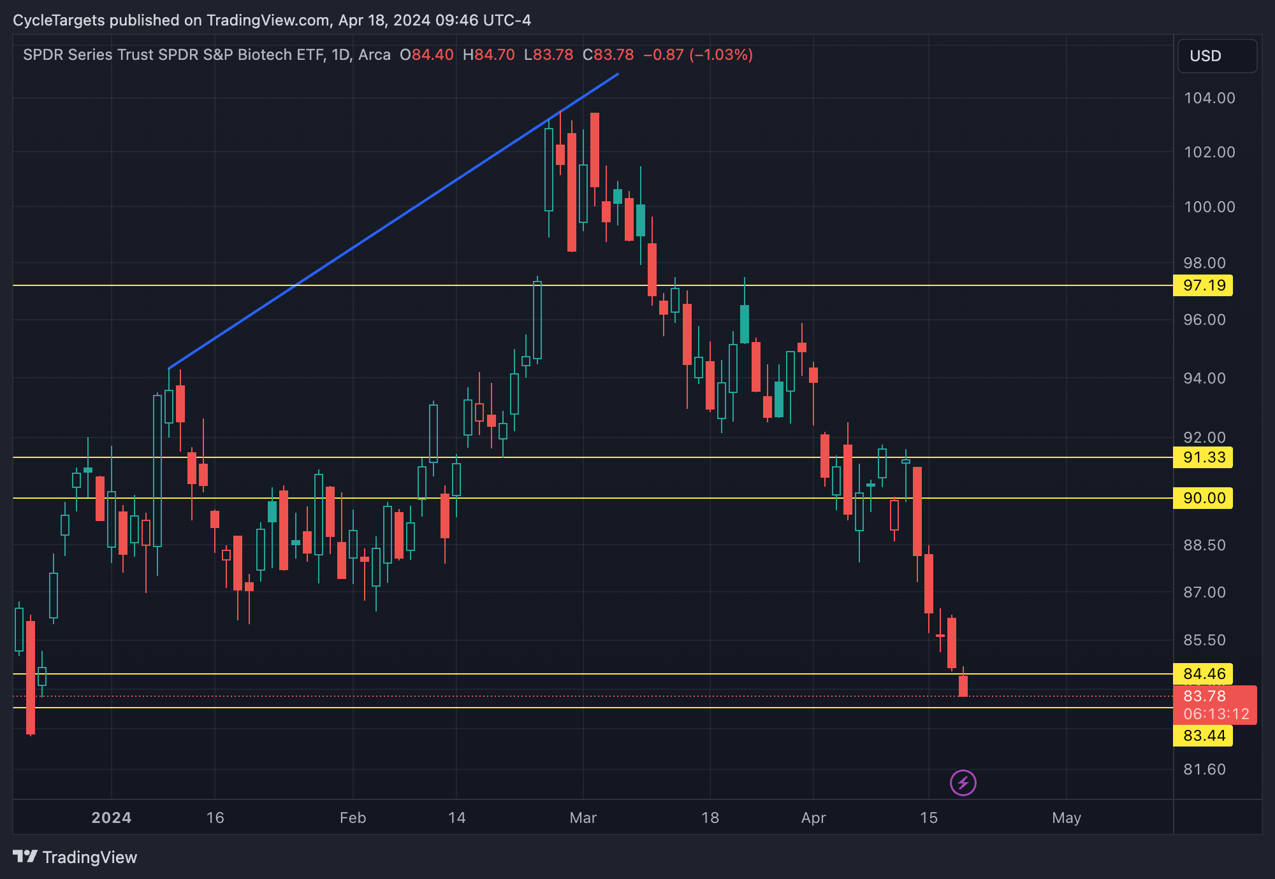Click the Apr label on time axis
Screen dimensions: 1275x879
[x=813, y=818]
